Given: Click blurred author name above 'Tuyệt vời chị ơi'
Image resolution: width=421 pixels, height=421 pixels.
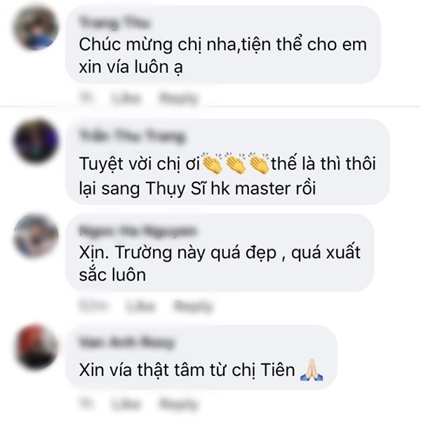Looking at the screenshot, I should click(132, 135).
